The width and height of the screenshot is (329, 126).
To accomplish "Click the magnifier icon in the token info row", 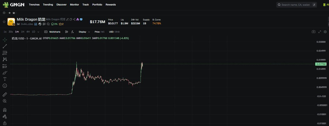I will pyautogui.click(x=48, y=24).
